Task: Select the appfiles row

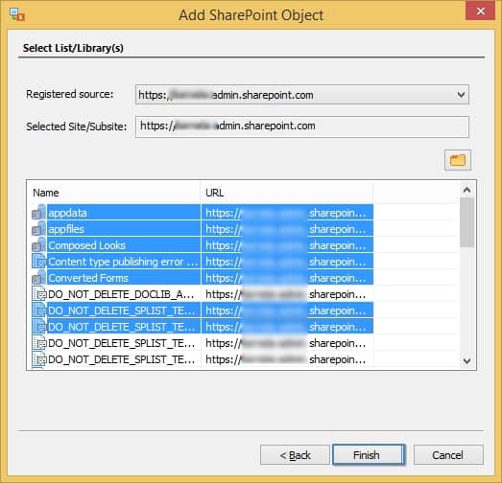Action: pos(202,228)
